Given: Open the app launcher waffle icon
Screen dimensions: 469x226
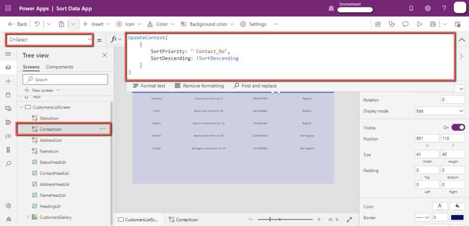Looking at the screenshot, I should [x=8, y=8].
